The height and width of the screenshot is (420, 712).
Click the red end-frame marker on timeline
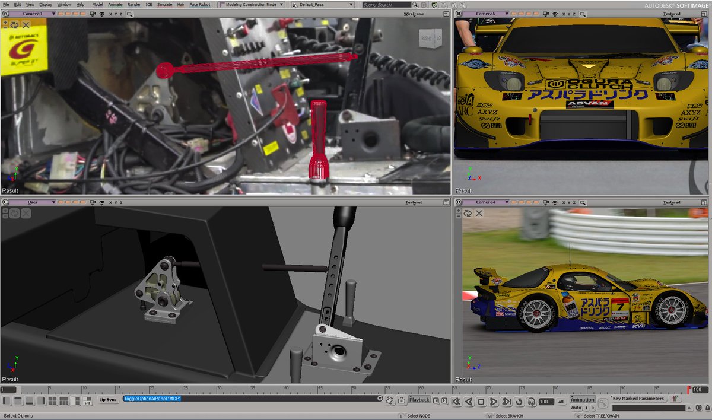[x=688, y=389]
